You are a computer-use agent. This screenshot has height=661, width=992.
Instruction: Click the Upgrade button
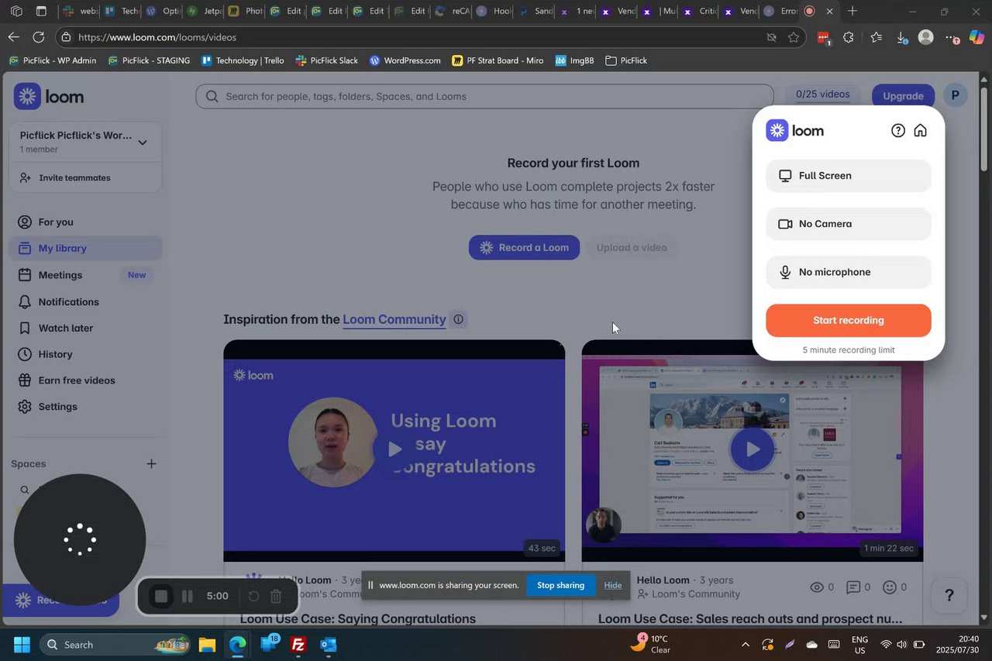tap(903, 96)
